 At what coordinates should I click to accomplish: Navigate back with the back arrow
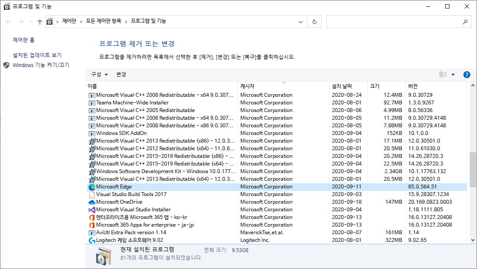[x=8, y=22]
